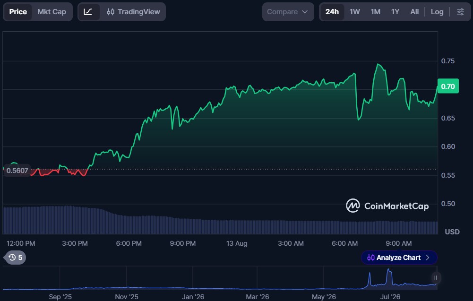This screenshot has width=473, height=301.
Task: Click Nov '25 on the mini timeline
Action: point(127,297)
